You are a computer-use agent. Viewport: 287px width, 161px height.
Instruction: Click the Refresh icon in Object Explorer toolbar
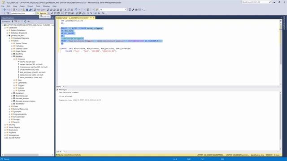point(25,21)
